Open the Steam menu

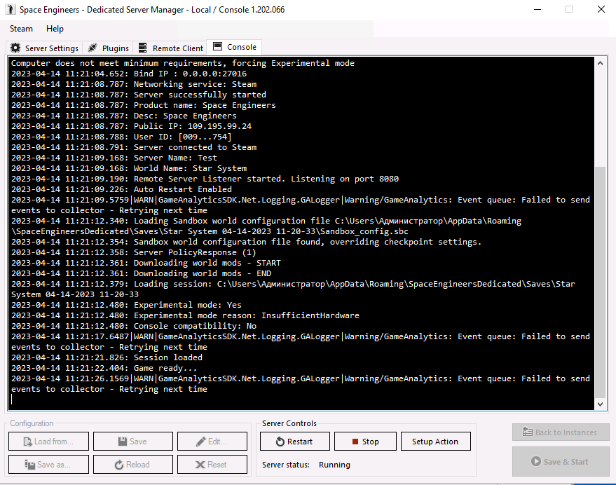(21, 29)
